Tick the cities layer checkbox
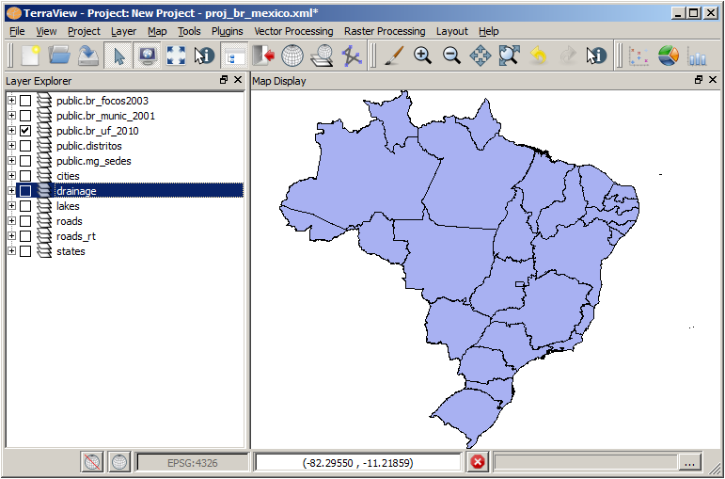Viewport: 725px width, 479px height. click(x=25, y=176)
